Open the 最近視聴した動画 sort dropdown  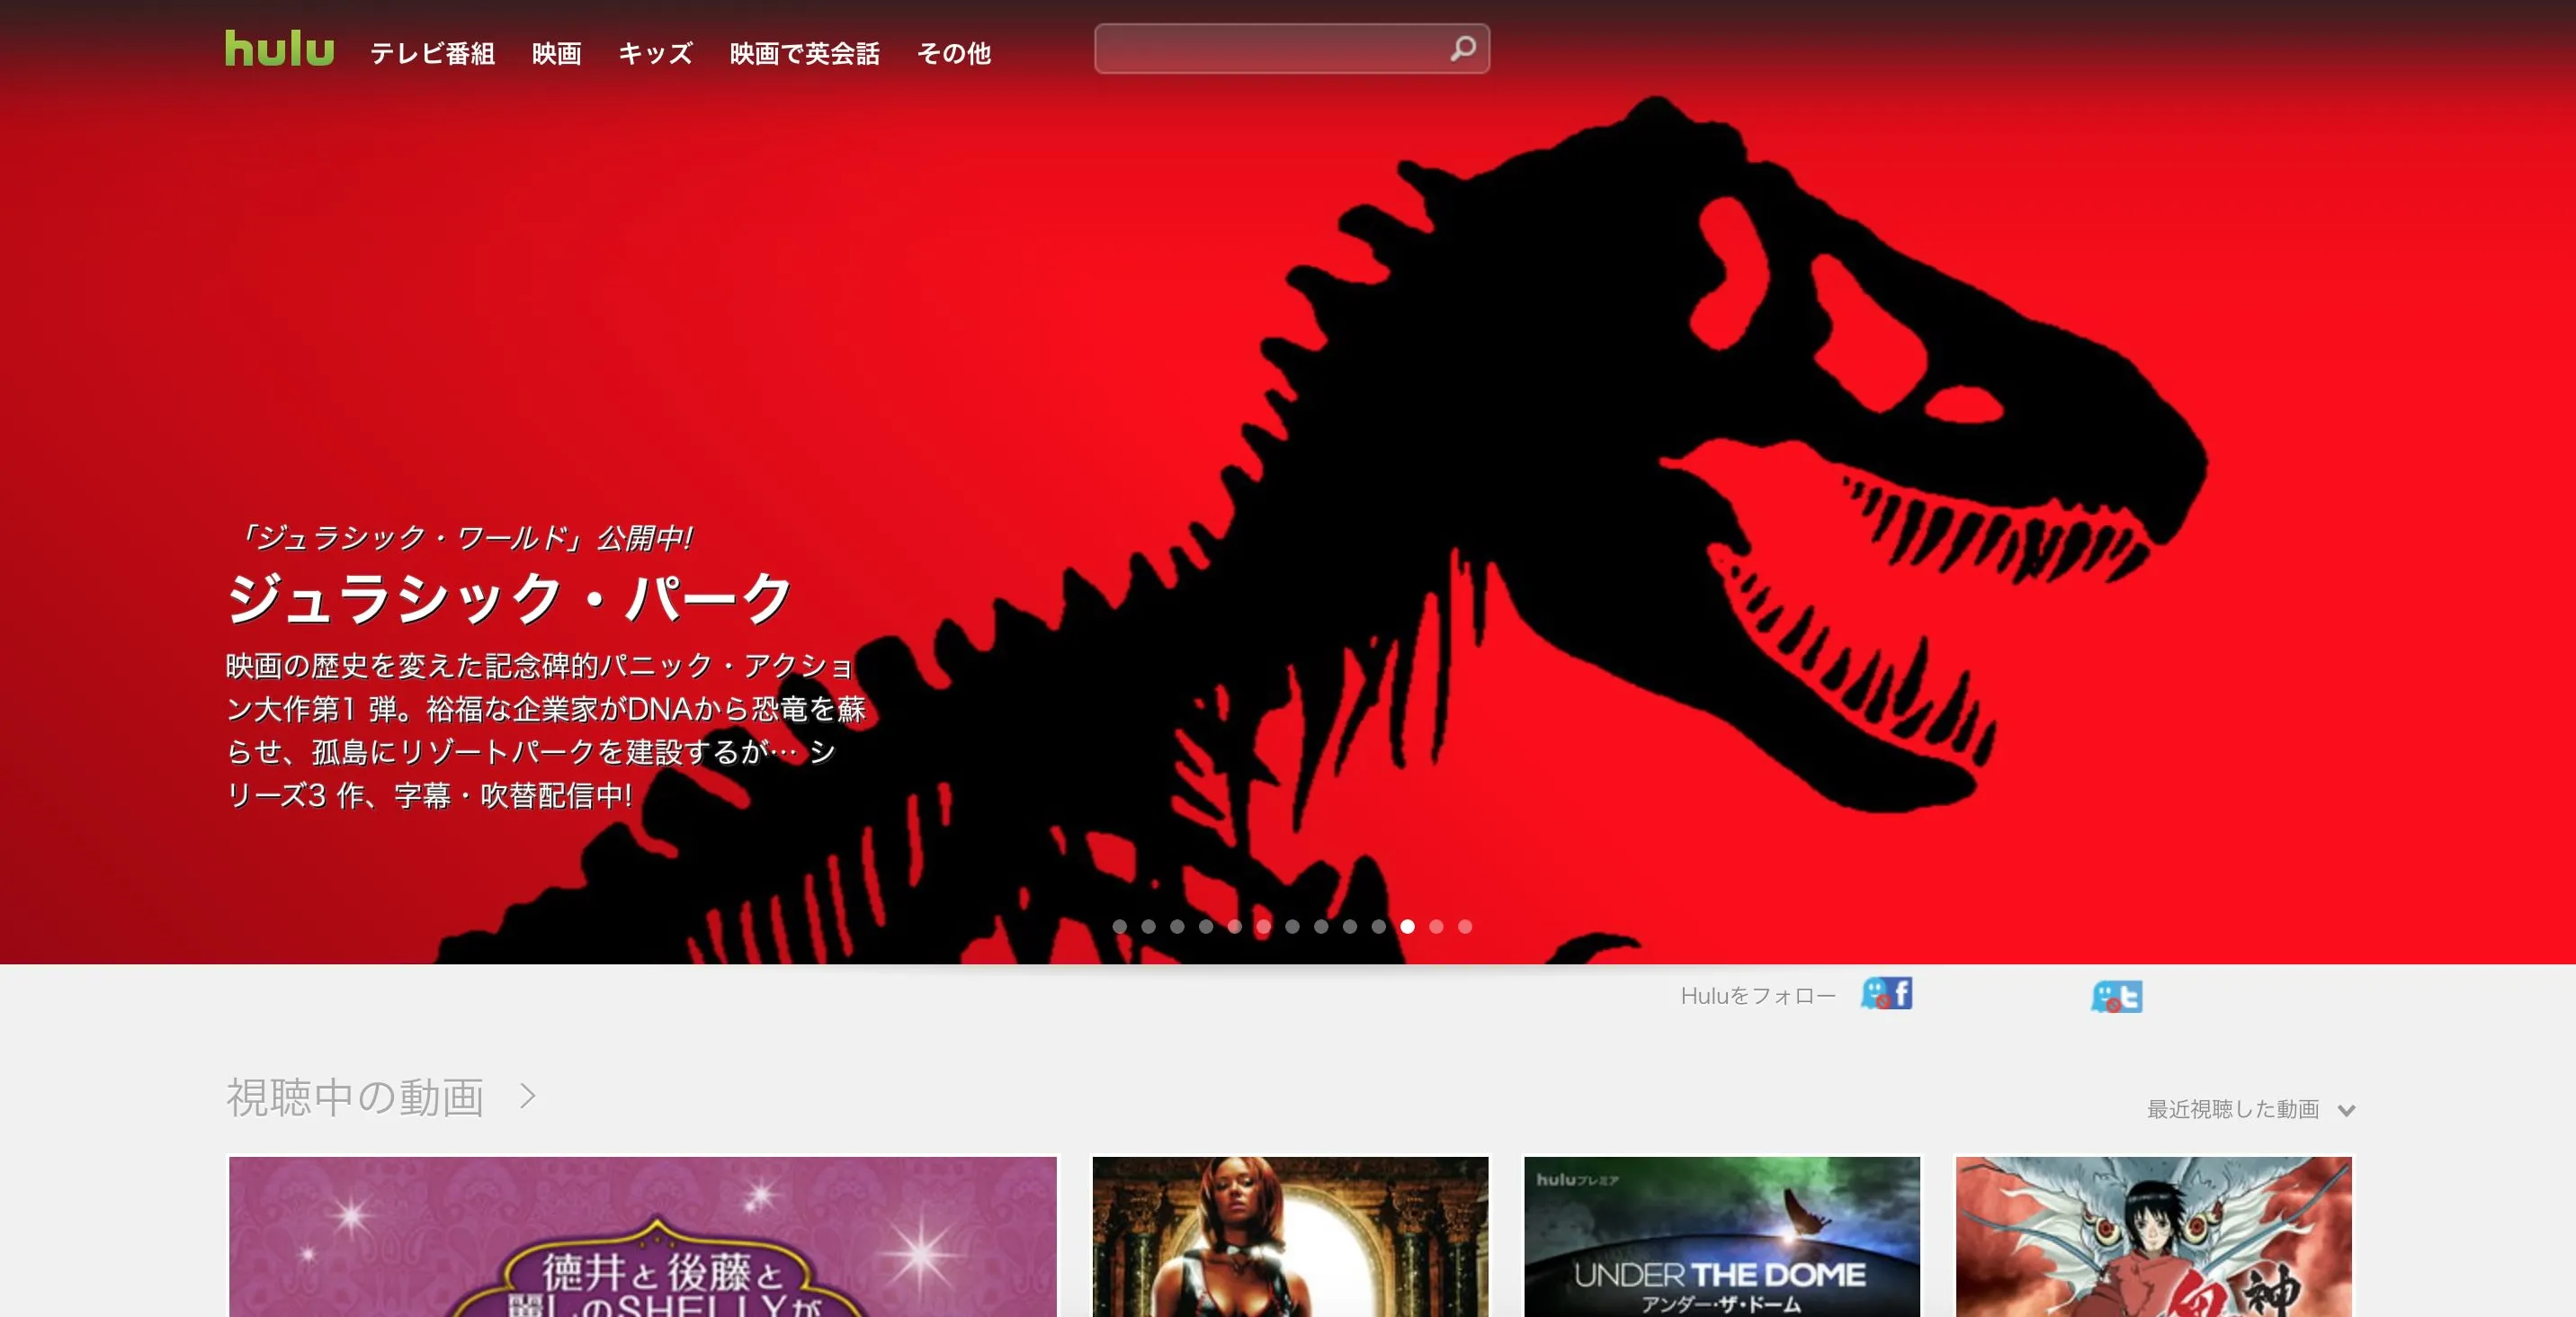tap(2251, 1109)
